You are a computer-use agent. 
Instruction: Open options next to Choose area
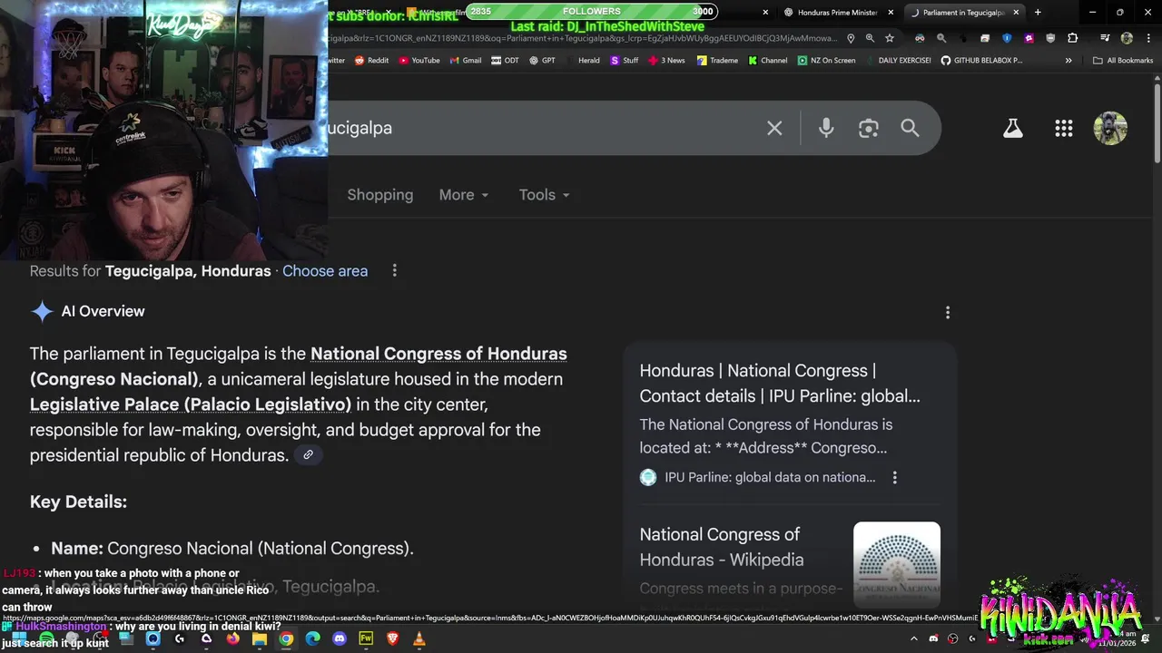pos(394,271)
